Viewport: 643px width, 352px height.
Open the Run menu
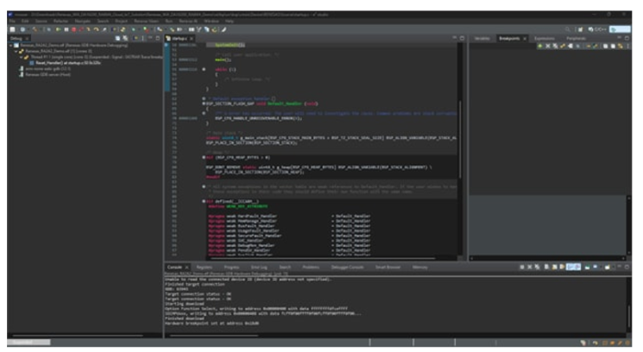pyautogui.click(x=169, y=21)
